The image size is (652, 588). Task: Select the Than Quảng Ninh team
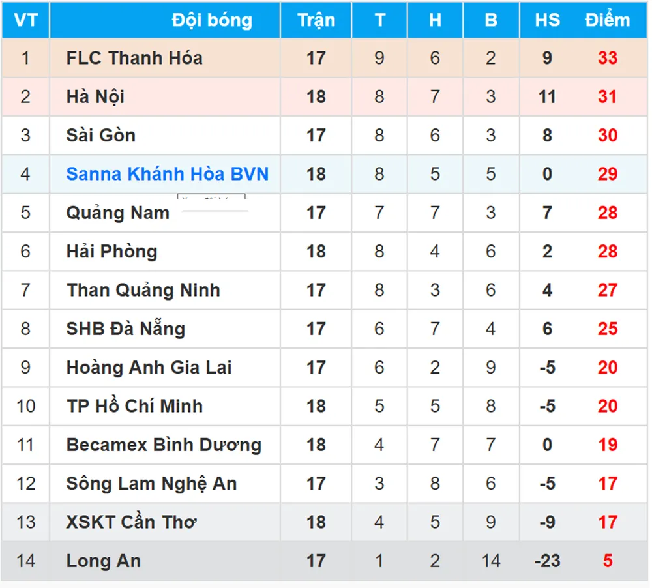143,290
